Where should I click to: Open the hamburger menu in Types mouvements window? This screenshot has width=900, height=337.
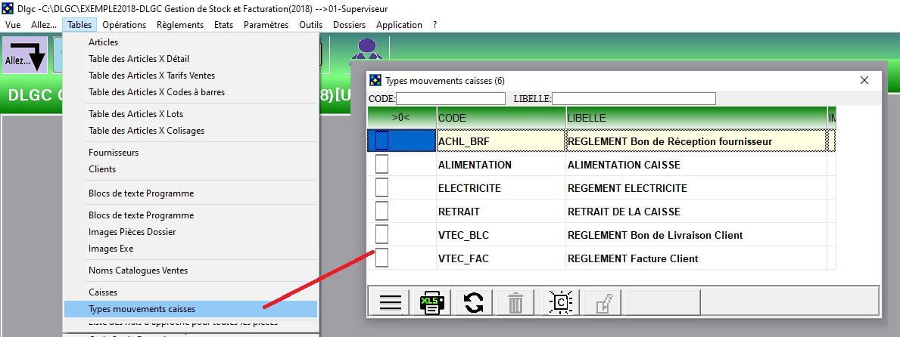(391, 302)
